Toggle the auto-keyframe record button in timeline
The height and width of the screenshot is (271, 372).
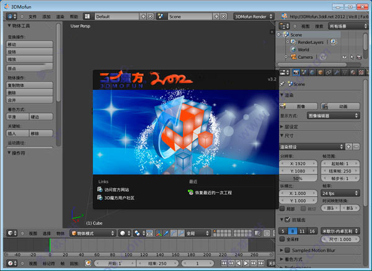tap(88, 263)
